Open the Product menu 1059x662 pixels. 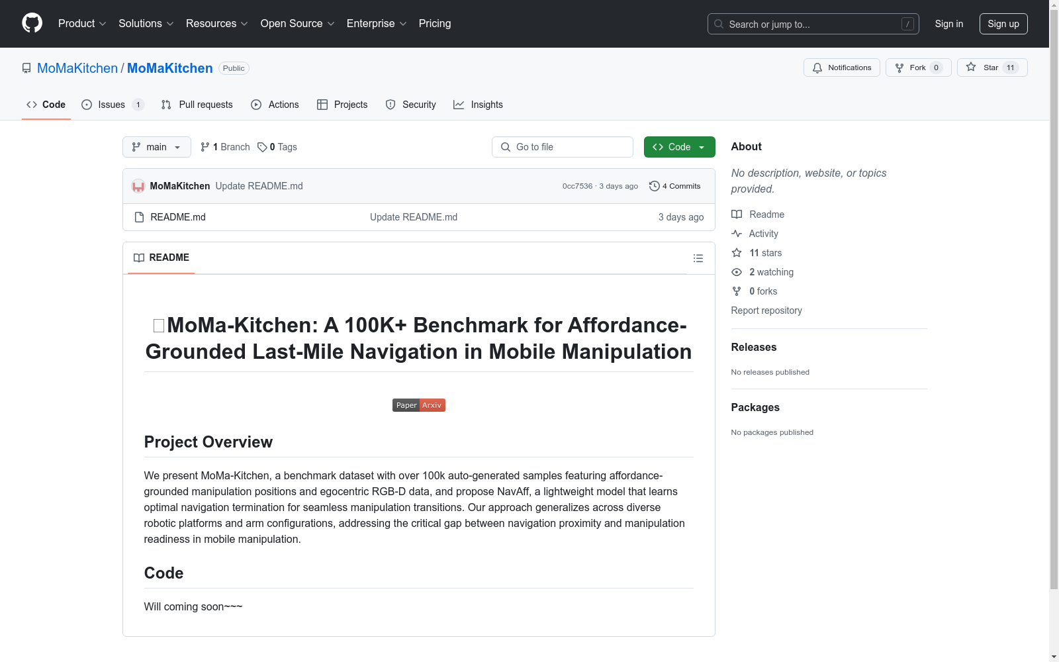[82, 24]
